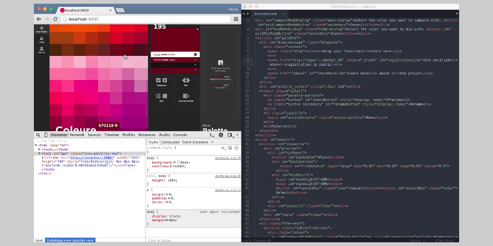Toggle the 'White over color' preview option
Viewport: 493px width, 246px height.
[x=195, y=61]
